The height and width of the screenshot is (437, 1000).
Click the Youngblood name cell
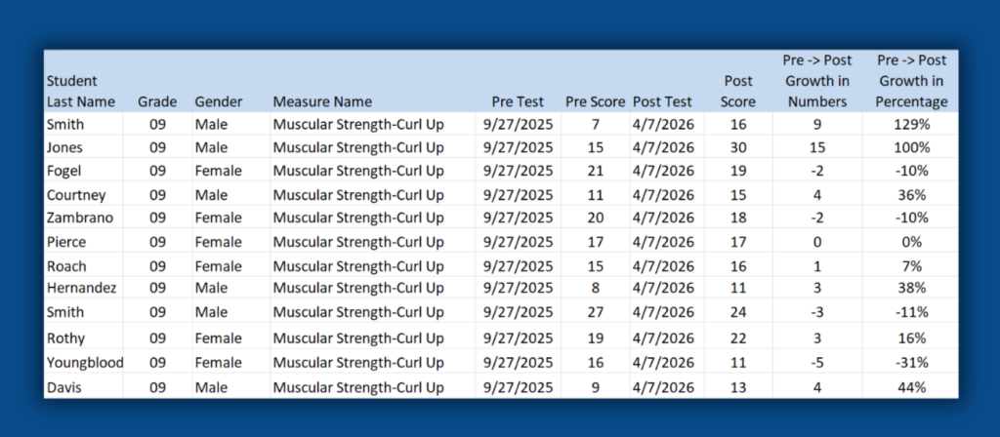point(85,363)
